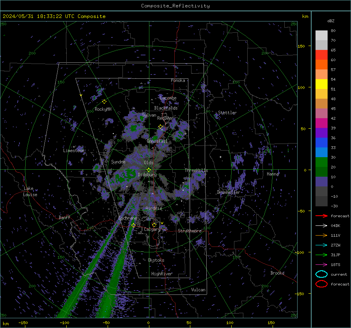Click the red forecast arrow in legend
The image size is (351, 328).
321,216
